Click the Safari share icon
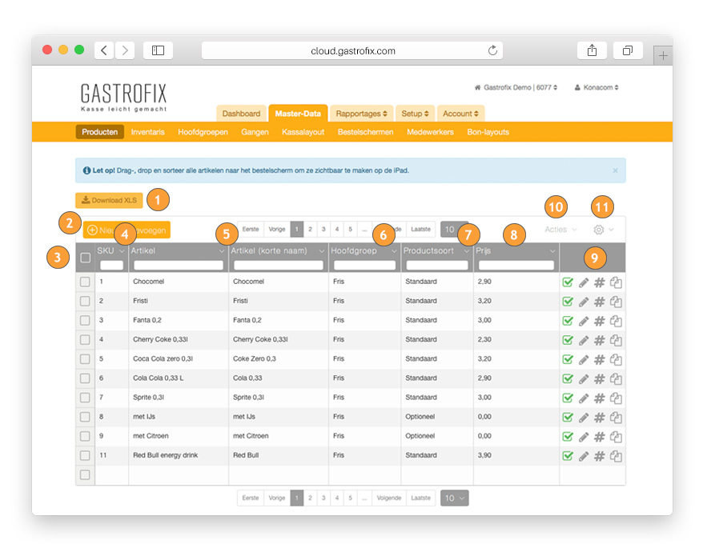Viewport: 703px width, 556px height. click(x=592, y=50)
